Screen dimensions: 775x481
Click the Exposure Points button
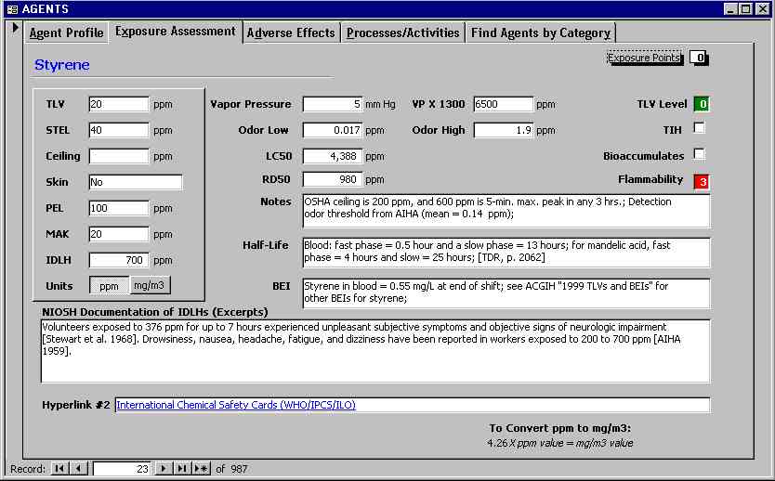click(x=644, y=58)
